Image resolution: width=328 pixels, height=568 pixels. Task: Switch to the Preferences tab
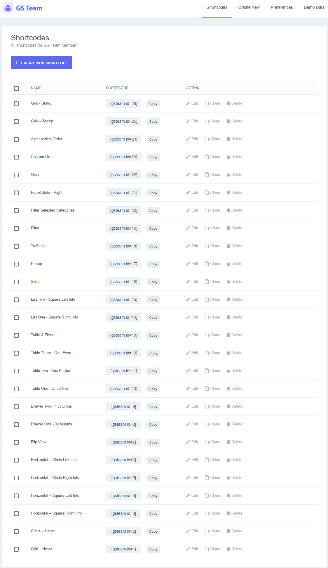coord(282,8)
